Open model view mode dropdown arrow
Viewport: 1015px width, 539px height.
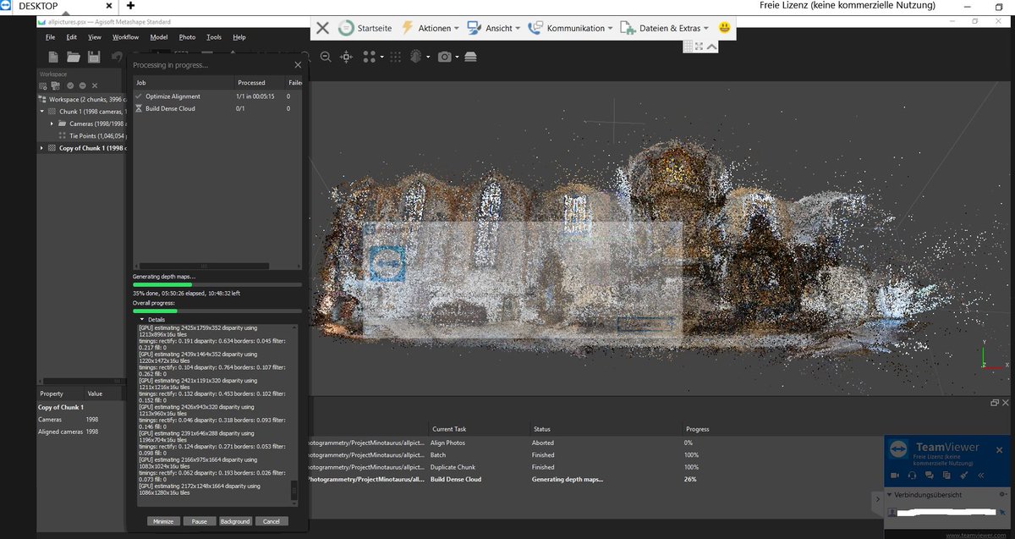tap(429, 58)
